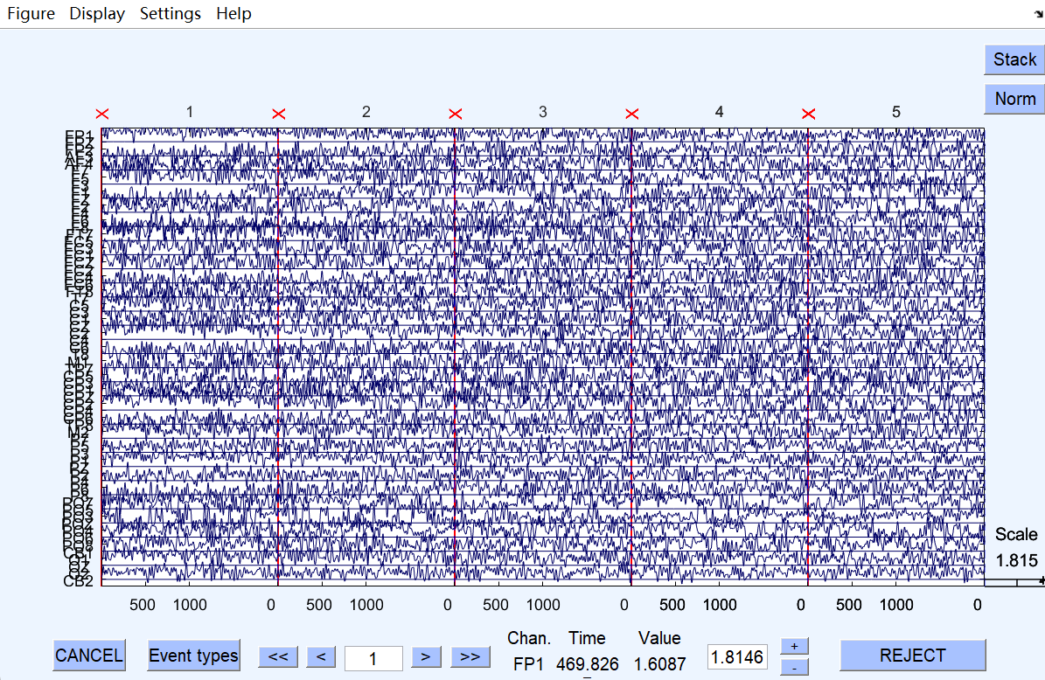
Task: Click the red X marker between epochs 4 and 5
Action: 808,114
